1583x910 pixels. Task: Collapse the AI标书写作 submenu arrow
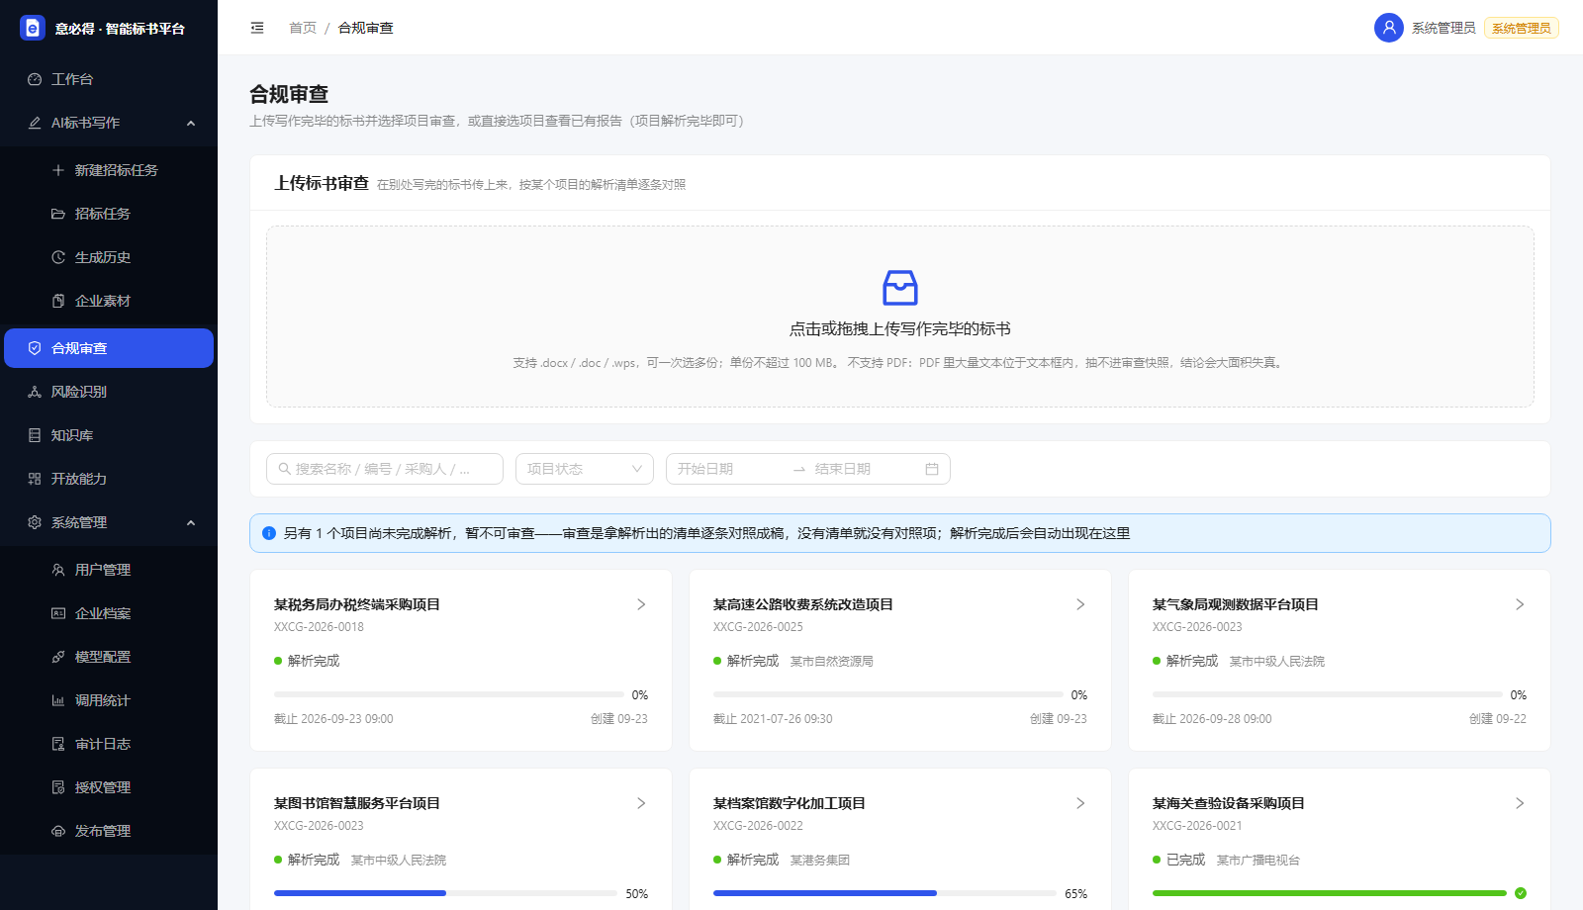click(x=191, y=123)
